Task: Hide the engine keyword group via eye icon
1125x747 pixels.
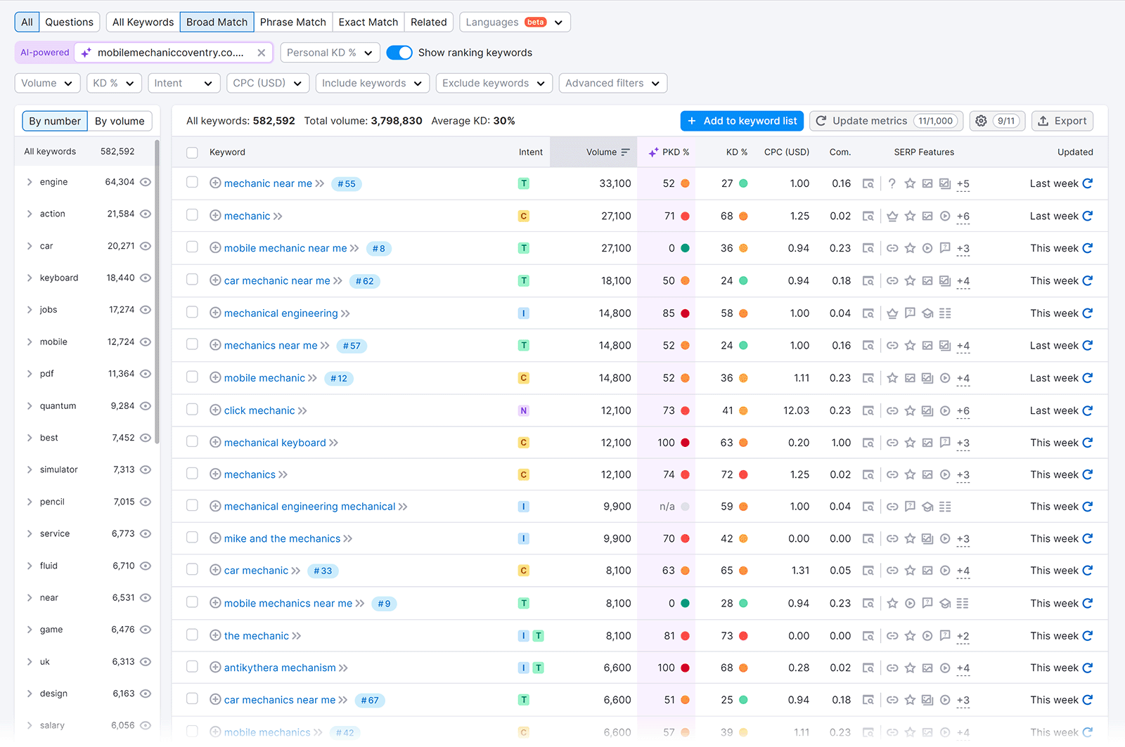Action: (146, 181)
